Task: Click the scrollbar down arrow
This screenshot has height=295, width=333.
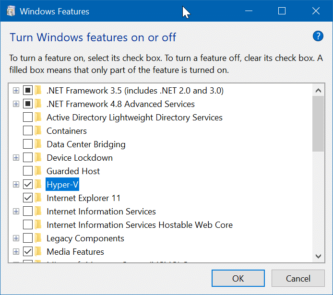Action: point(318,256)
